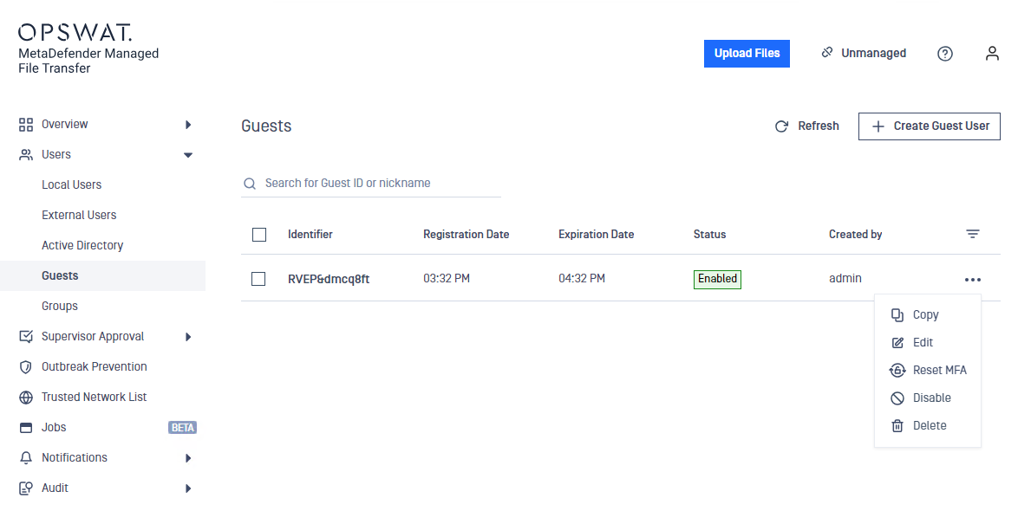Check the box for guest RVEP&dmcq8ft

point(258,279)
